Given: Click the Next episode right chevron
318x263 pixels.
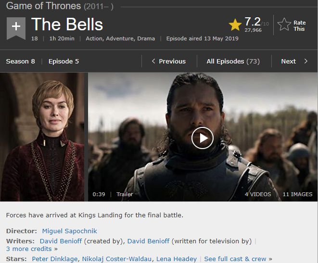Looking at the screenshot, I should tap(306, 61).
